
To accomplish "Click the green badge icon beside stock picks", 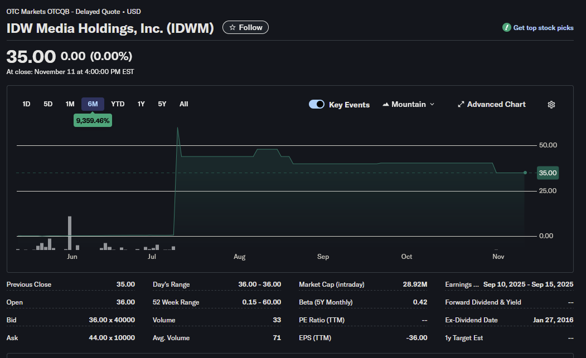I will click(x=506, y=28).
